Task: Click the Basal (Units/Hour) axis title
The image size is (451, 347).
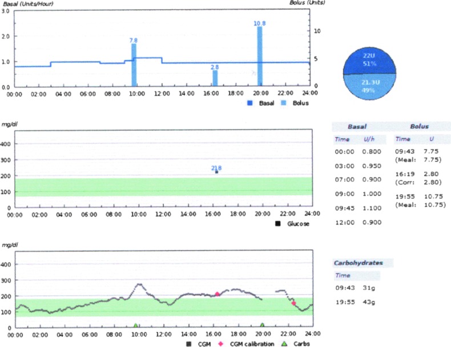Action: coord(28,4)
